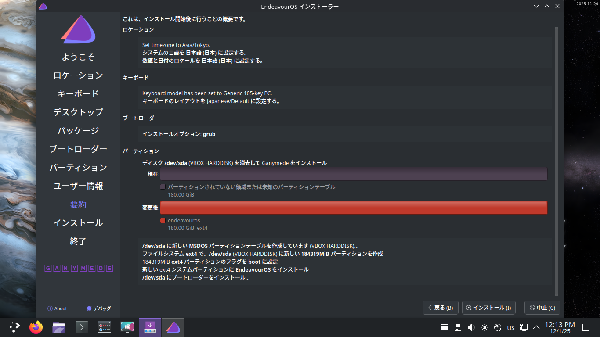Viewport: 600px width, 337px height.
Task: Close the EndeavourOS installer window
Action: click(557, 6)
